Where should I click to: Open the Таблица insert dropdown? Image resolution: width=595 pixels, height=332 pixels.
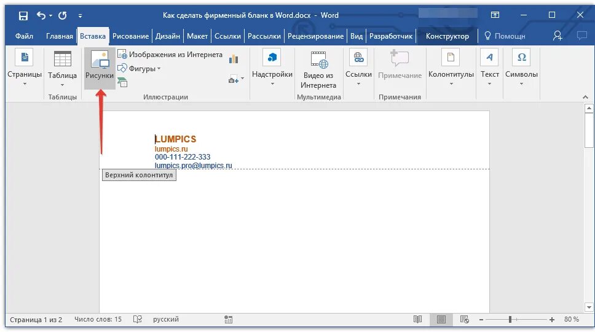[x=62, y=69]
